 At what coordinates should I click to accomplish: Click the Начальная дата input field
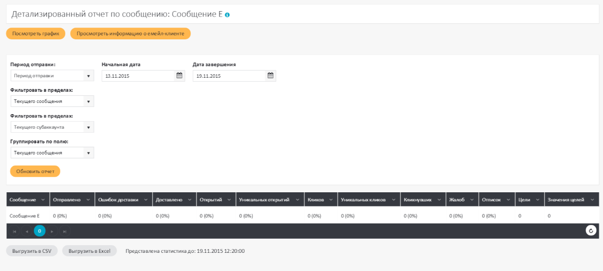(x=138, y=76)
